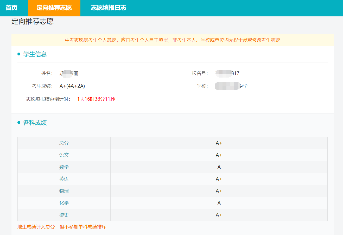Click the 化学 grade value A
343x235 pixels.
coord(219,203)
